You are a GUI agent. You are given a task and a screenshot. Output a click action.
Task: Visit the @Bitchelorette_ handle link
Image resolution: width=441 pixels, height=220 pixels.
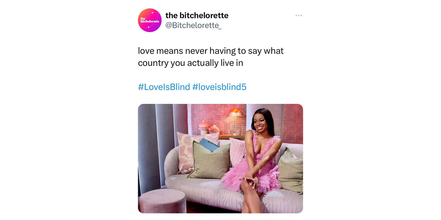coord(193,25)
